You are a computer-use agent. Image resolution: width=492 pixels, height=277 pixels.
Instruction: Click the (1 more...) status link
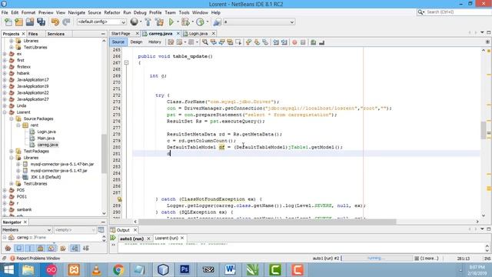(x=429, y=259)
